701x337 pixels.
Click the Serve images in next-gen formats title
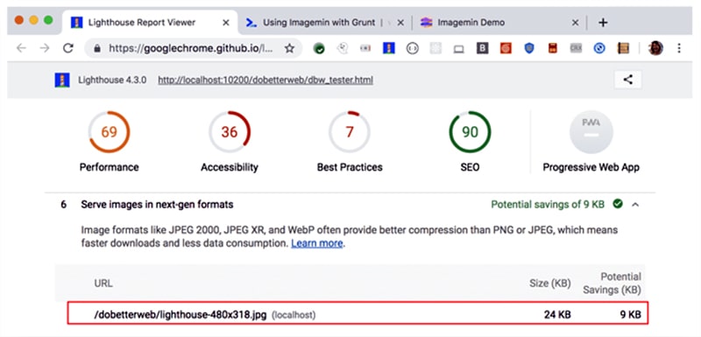[x=157, y=205]
